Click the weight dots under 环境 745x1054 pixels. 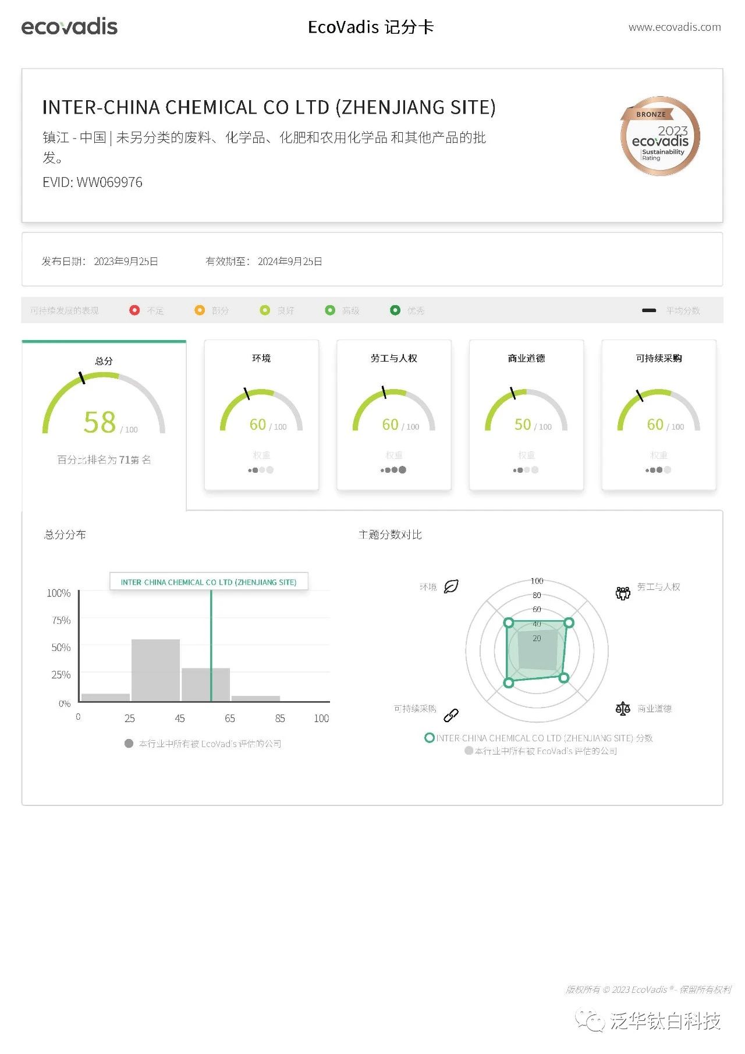pyautogui.click(x=261, y=470)
